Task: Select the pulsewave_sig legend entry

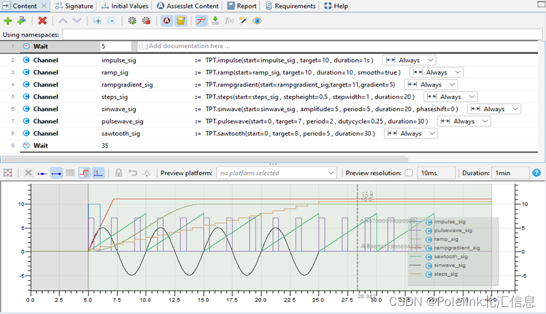Action: [x=453, y=230]
